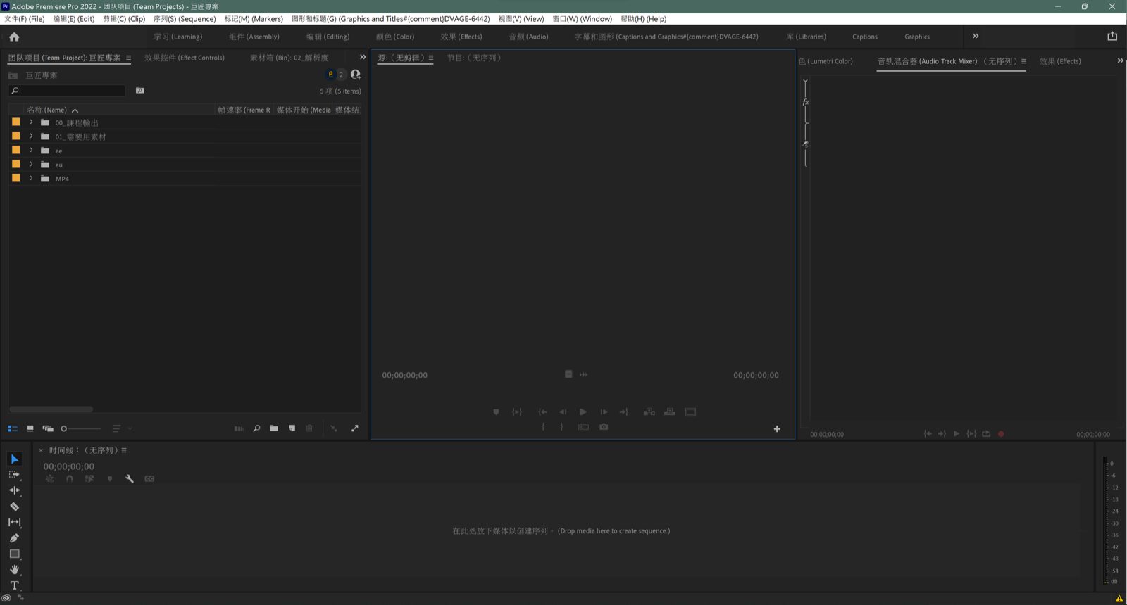
Task: Select the Type (T) tool
Action: click(x=14, y=585)
